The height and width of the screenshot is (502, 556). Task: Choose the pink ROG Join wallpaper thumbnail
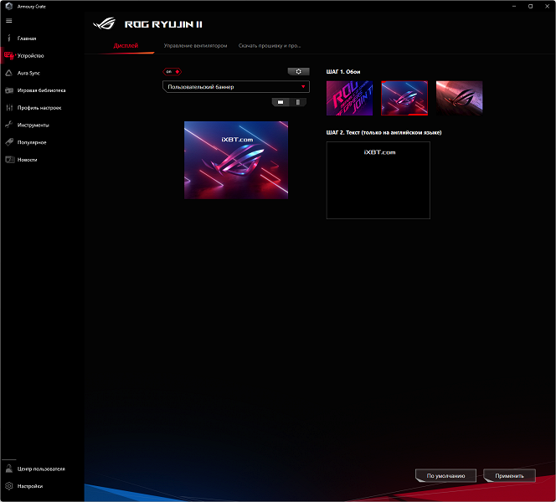349,98
